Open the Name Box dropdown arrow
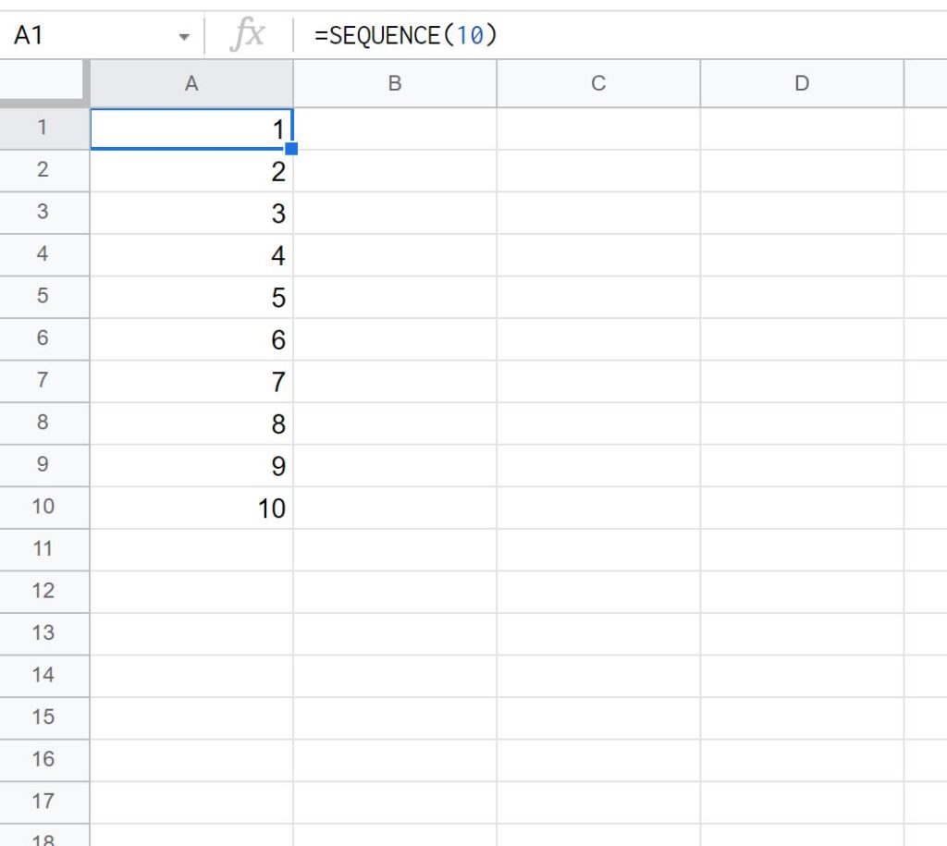The width and height of the screenshot is (947, 846). tap(183, 34)
